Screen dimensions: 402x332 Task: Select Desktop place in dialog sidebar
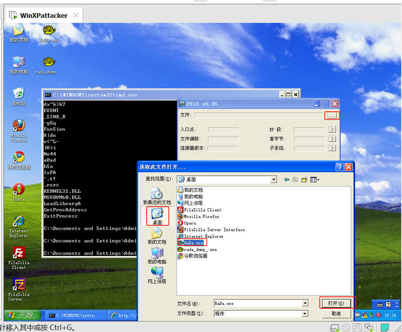click(158, 216)
